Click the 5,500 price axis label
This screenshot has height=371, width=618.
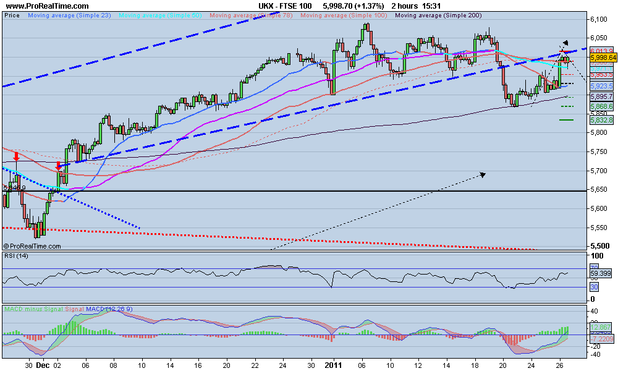click(599, 246)
